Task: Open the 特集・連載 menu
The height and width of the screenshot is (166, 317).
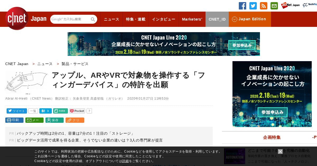Action: (136, 19)
